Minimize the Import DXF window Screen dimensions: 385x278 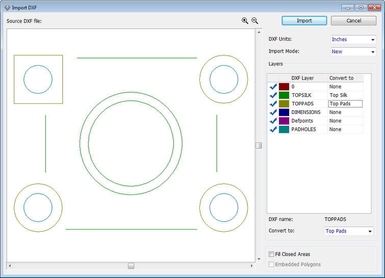pyautogui.click(x=347, y=8)
